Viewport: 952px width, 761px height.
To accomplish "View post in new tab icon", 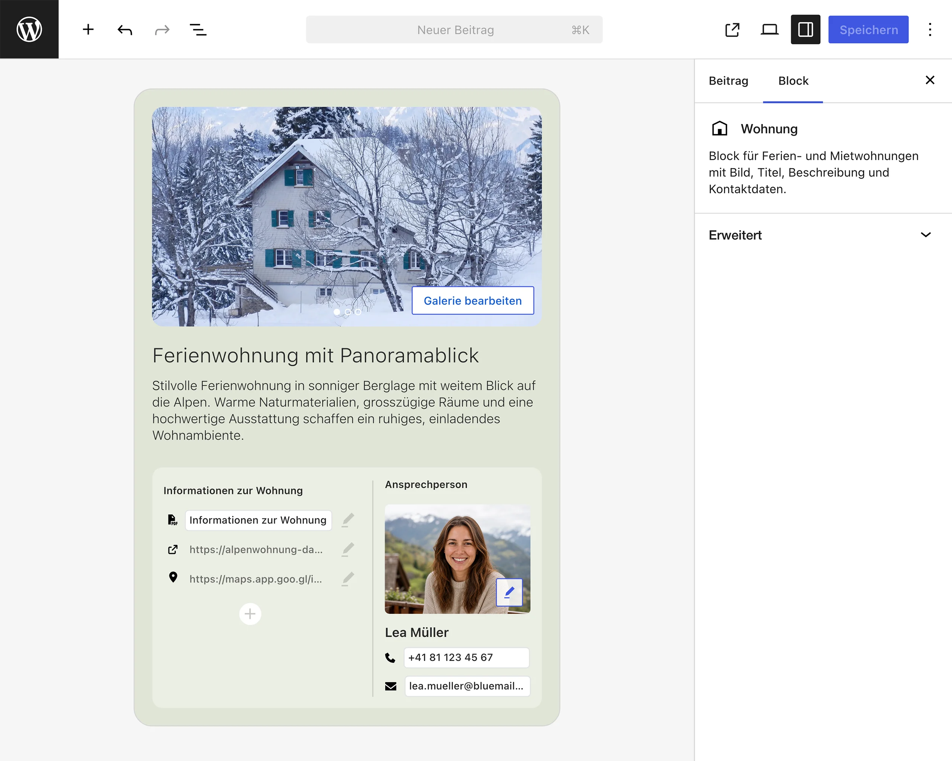I will [x=732, y=30].
